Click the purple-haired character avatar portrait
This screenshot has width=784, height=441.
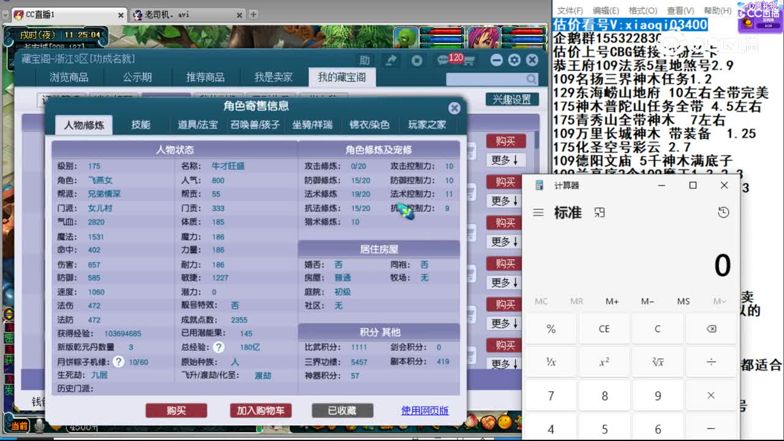[483, 38]
